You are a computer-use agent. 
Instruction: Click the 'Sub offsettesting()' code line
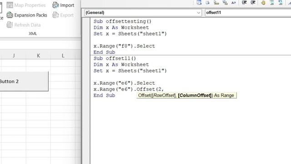click(x=122, y=21)
